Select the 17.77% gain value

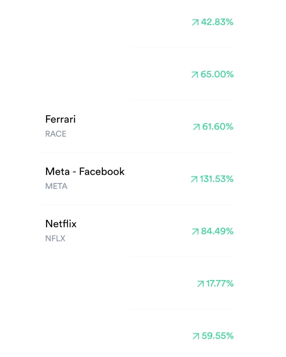pos(219,283)
